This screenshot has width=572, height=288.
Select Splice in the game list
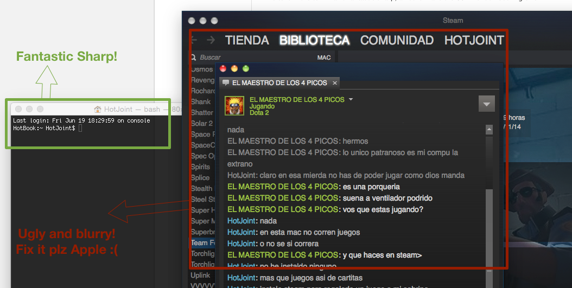click(x=200, y=177)
